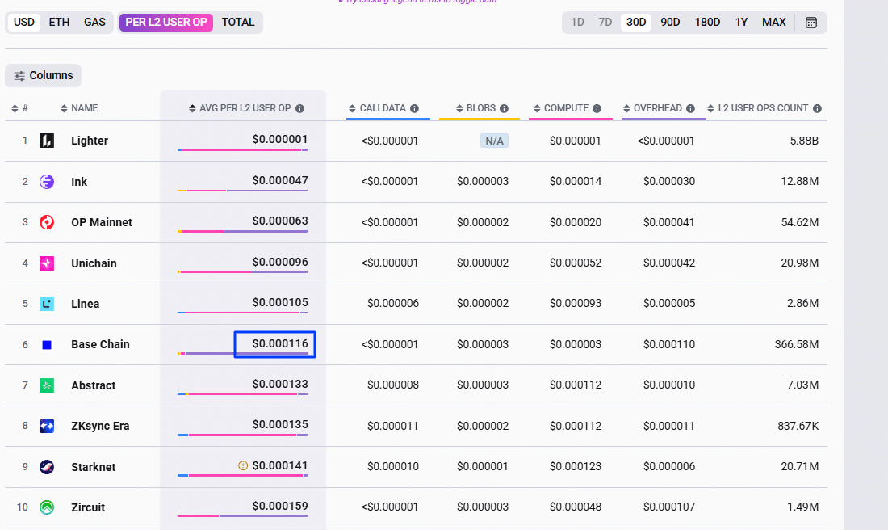Open the custom date range calendar icon
888x530 pixels.
(x=811, y=23)
